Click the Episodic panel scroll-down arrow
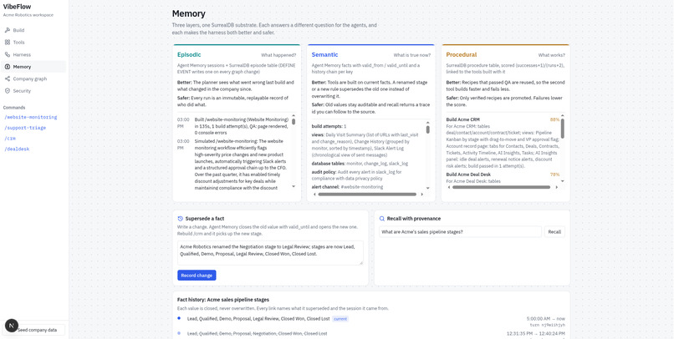This screenshot has height=339, width=674. pyautogui.click(x=294, y=187)
